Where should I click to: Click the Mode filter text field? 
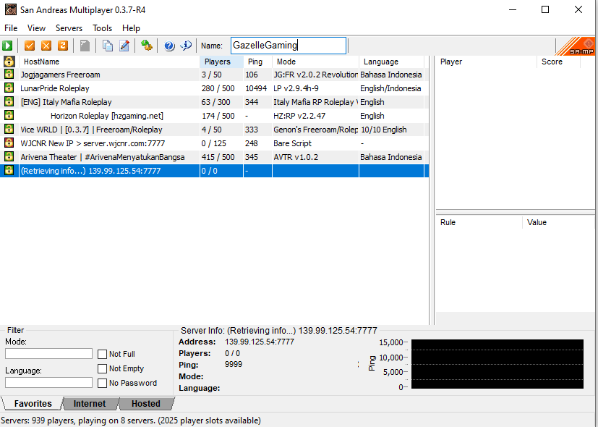[x=49, y=354]
